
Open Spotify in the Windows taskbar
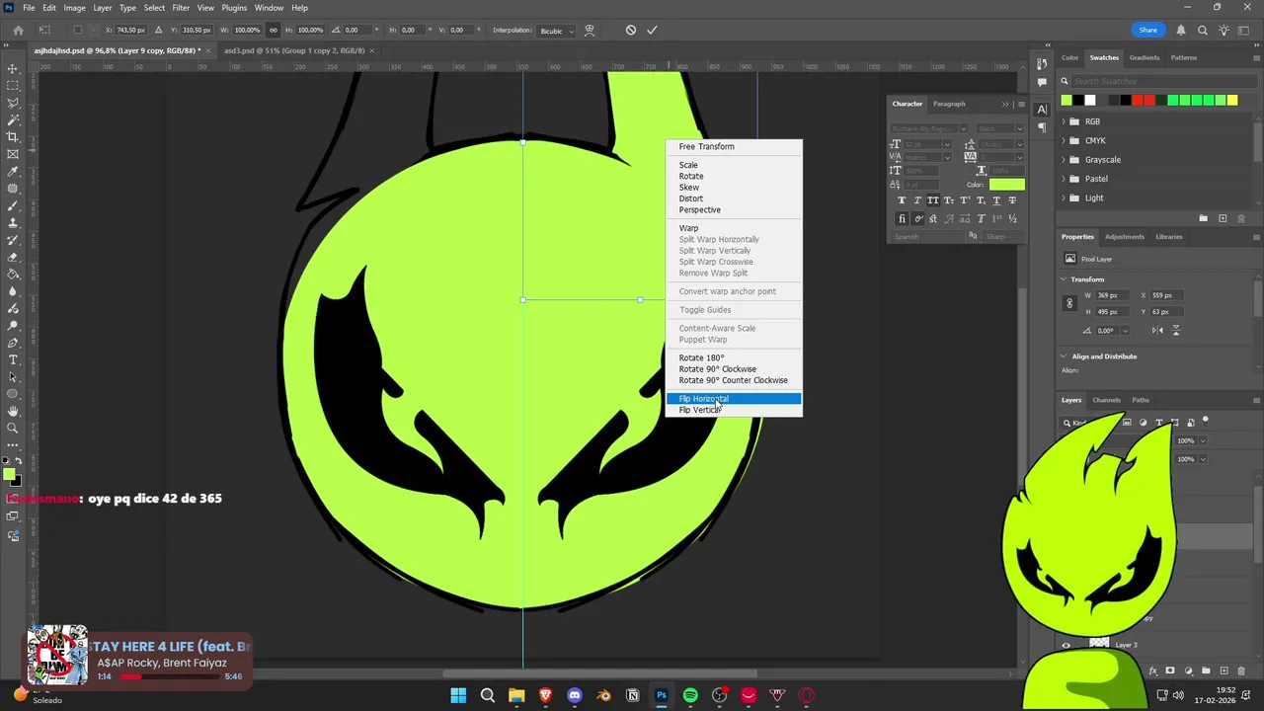(690, 695)
